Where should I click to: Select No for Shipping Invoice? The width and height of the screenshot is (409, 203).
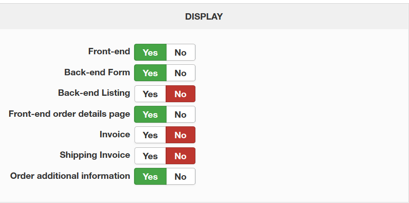(x=181, y=156)
